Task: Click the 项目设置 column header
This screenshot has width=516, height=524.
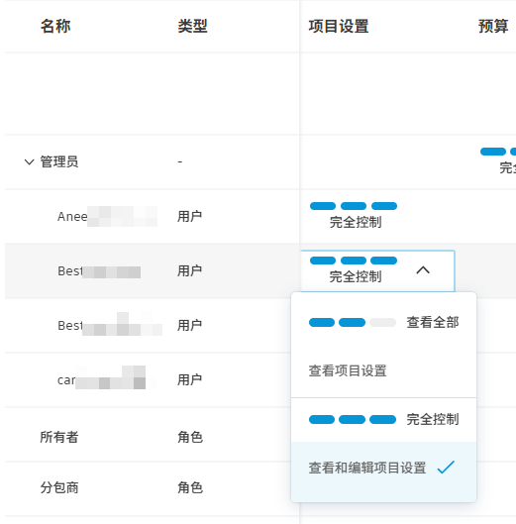Action: (x=338, y=27)
